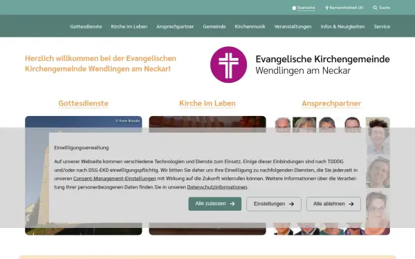Open the Datenschutzinformationen link

click(217, 187)
